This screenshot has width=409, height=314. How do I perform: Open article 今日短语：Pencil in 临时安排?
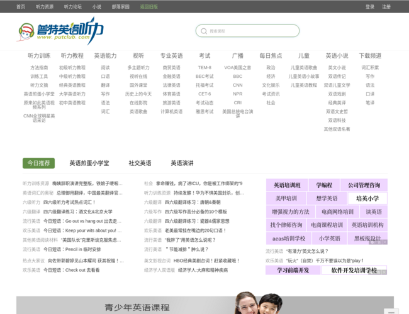(72, 249)
